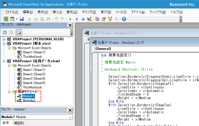Select Sheet4 (Sheet5) in project tree
This screenshot has height=126, width=199.
34,83
